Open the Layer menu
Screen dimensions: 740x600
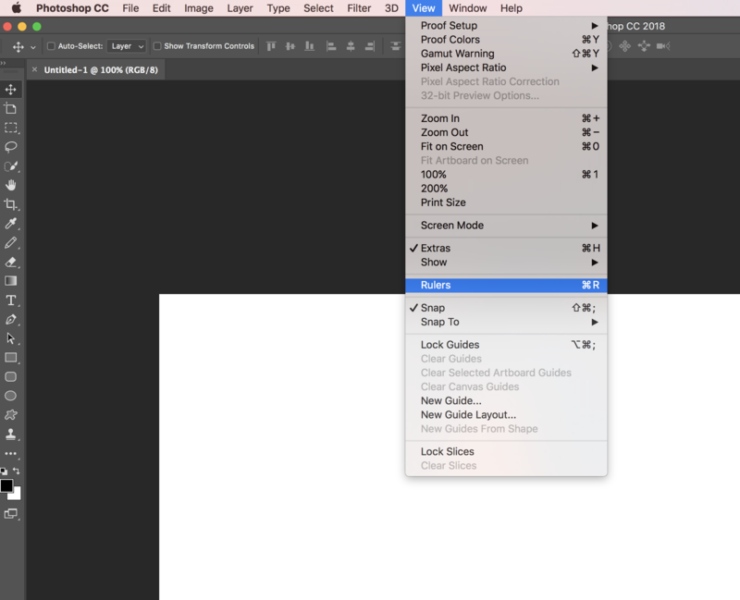coord(240,8)
